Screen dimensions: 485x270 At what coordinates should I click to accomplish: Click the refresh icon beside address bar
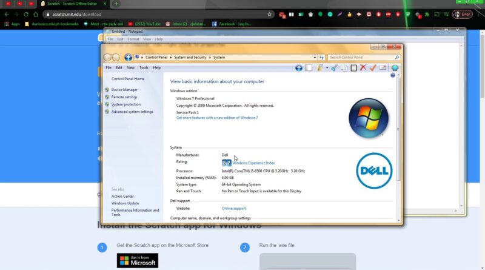tap(322, 57)
